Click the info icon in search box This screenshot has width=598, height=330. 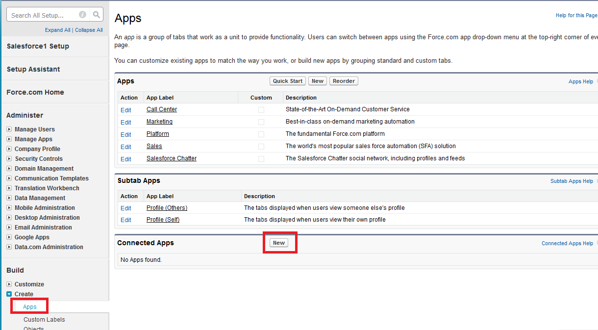pos(83,15)
